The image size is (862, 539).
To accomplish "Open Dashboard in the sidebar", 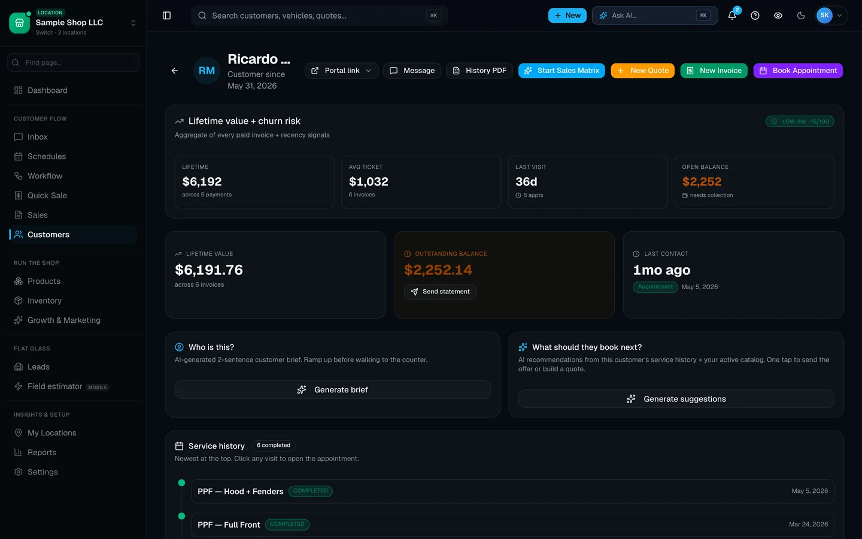I will coord(73,90).
